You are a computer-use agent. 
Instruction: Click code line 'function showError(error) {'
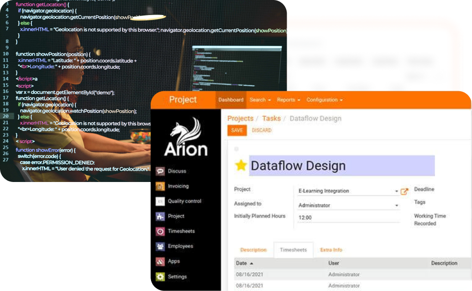tap(46, 150)
